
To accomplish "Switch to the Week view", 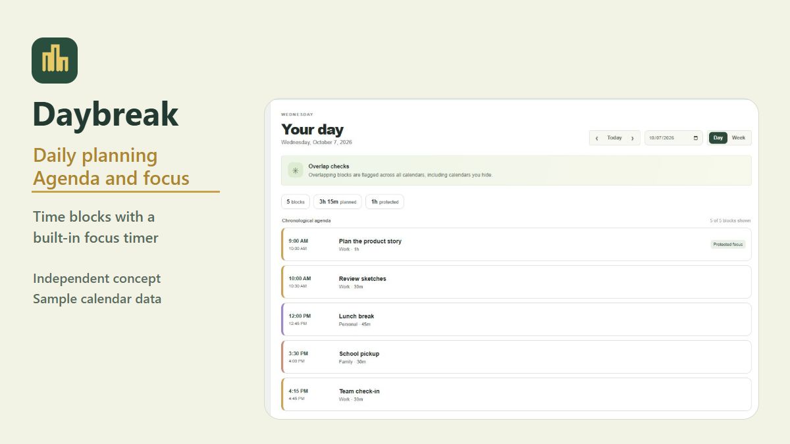I will click(x=739, y=138).
